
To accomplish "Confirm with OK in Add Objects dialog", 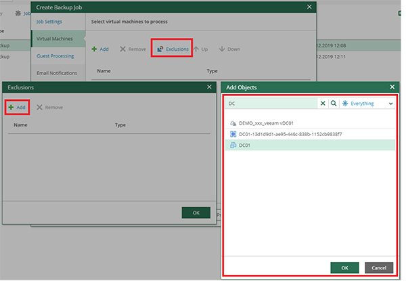I will pyautogui.click(x=344, y=267).
